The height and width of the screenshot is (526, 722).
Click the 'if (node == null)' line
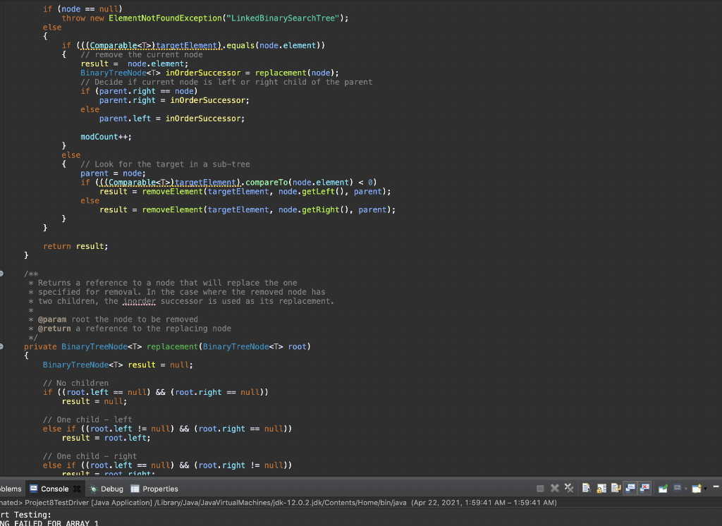(83, 8)
